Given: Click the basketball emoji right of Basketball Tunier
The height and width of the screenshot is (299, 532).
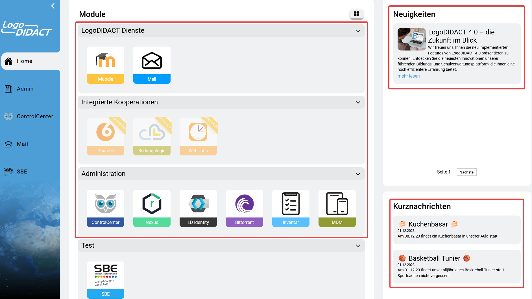Looking at the screenshot, I should (467, 258).
